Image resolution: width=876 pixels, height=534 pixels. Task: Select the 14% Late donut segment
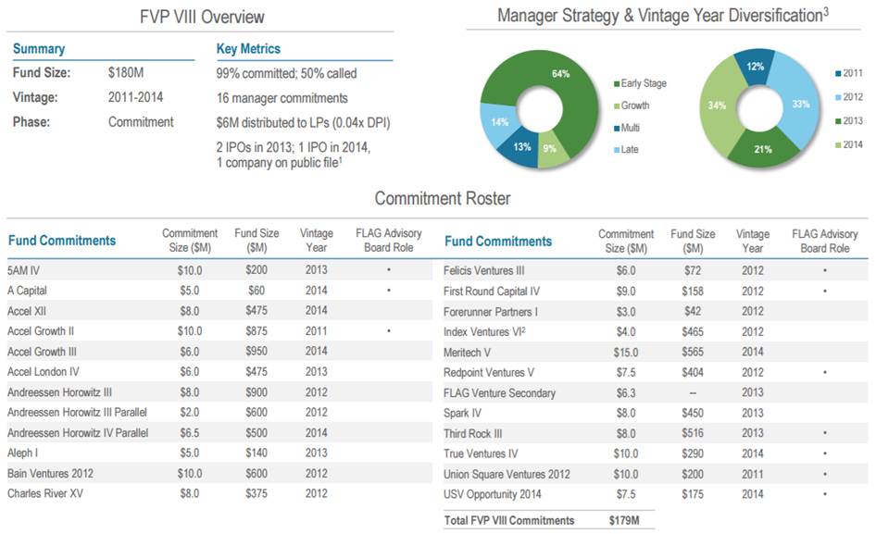499,122
